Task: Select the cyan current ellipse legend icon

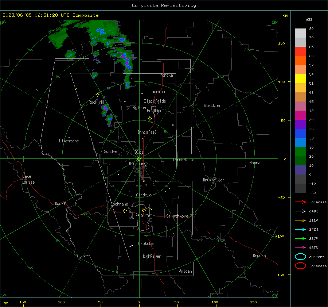Action: 300,257
